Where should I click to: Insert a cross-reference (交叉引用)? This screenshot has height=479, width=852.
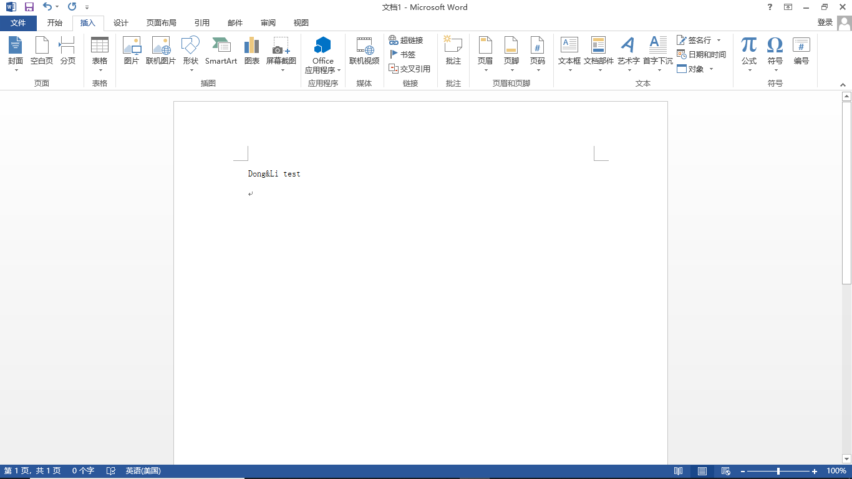click(410, 69)
